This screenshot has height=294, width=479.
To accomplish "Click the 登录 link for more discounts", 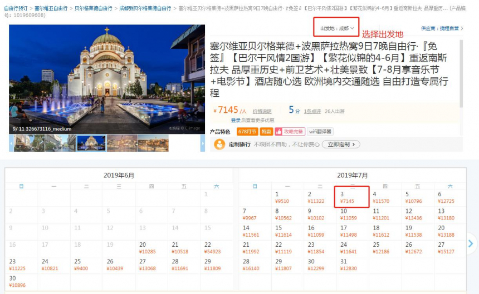I will pos(236,120).
